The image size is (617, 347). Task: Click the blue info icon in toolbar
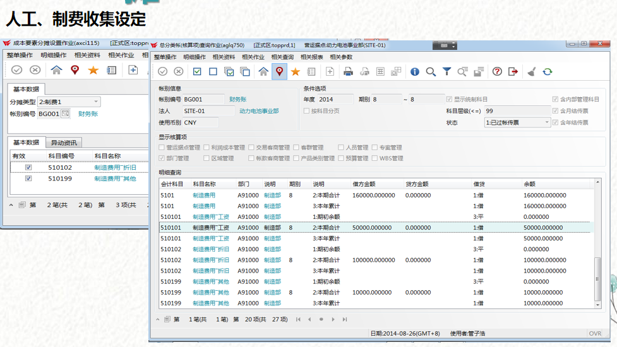414,72
